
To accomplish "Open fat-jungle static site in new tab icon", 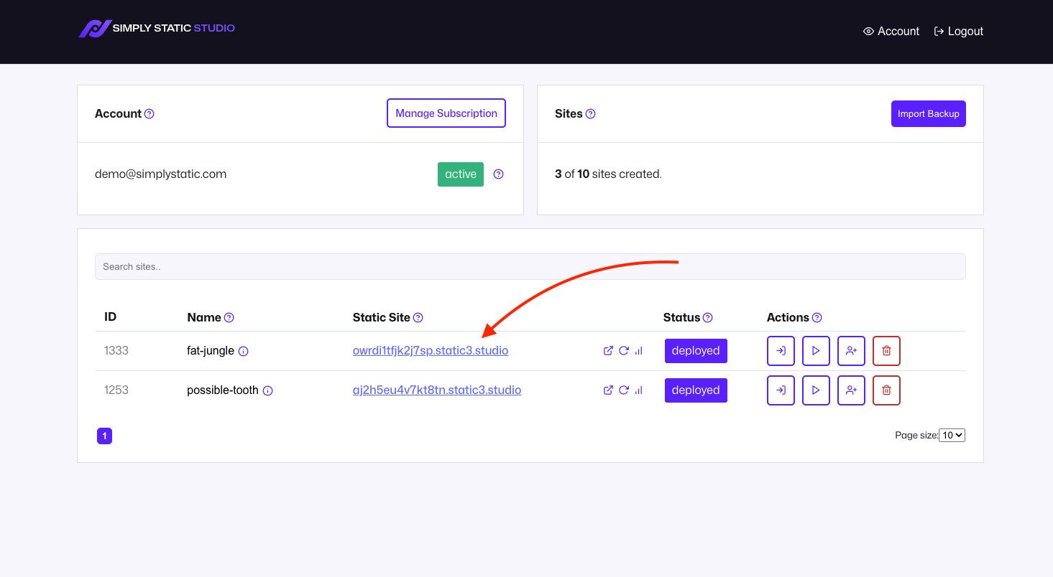I will [608, 351].
